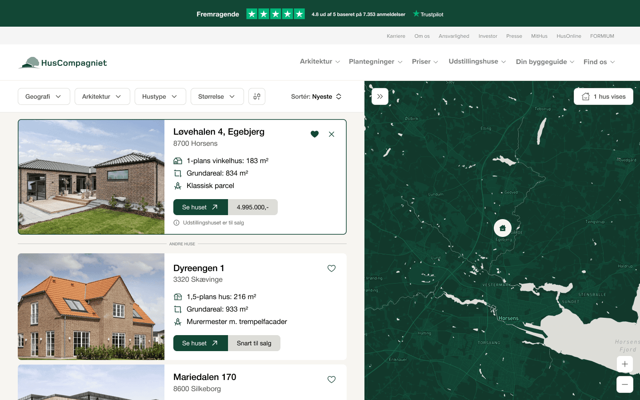Viewport: 640px width, 400px height.
Task: Click the Dyreengen 1 title
Action: pos(199,268)
